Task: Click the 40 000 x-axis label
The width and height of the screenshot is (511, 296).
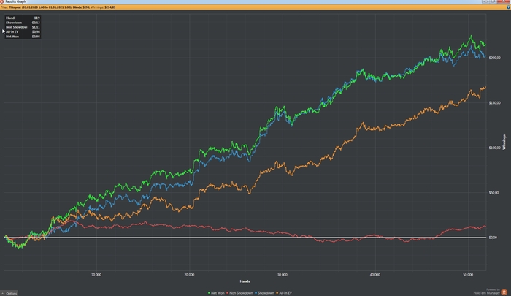Action: click(375, 275)
